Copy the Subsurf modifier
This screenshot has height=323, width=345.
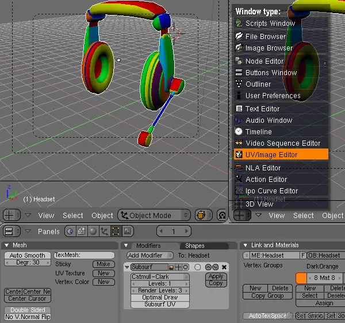point(216,283)
